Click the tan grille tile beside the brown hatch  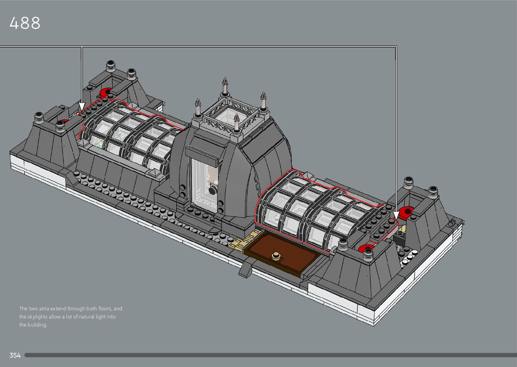coord(240,243)
